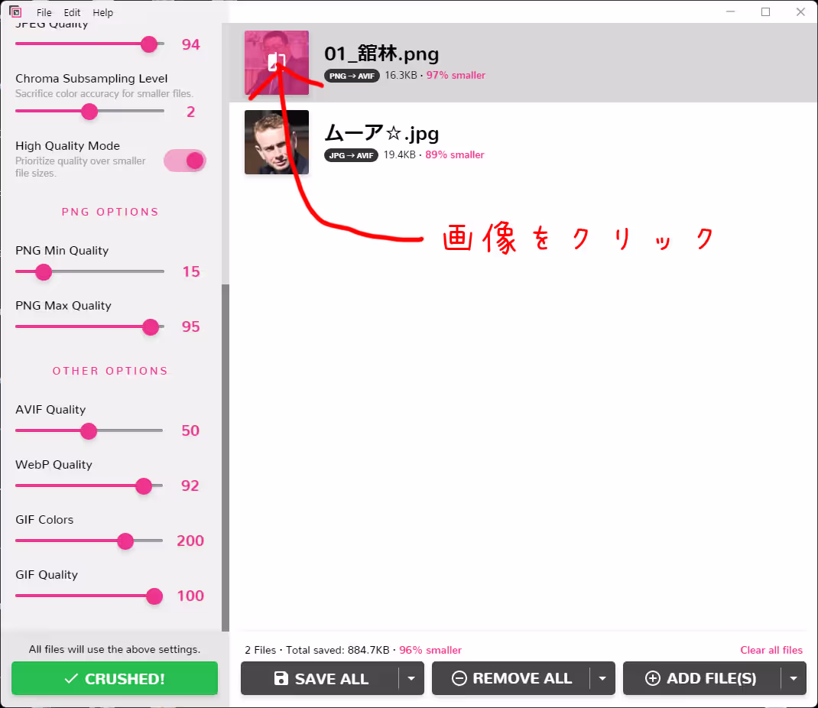Click the floppy disk icon on Save All
Screen dimensions: 818x708
click(281, 679)
